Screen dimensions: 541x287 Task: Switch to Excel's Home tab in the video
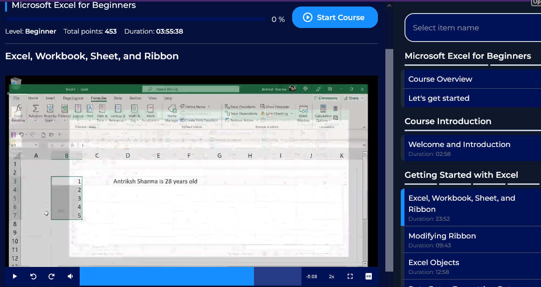pos(33,98)
